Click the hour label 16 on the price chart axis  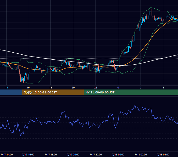pos(28,88)
